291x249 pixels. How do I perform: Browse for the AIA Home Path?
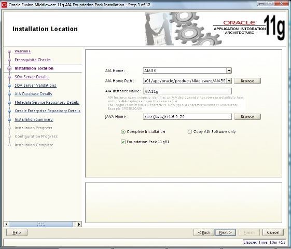click(247, 81)
